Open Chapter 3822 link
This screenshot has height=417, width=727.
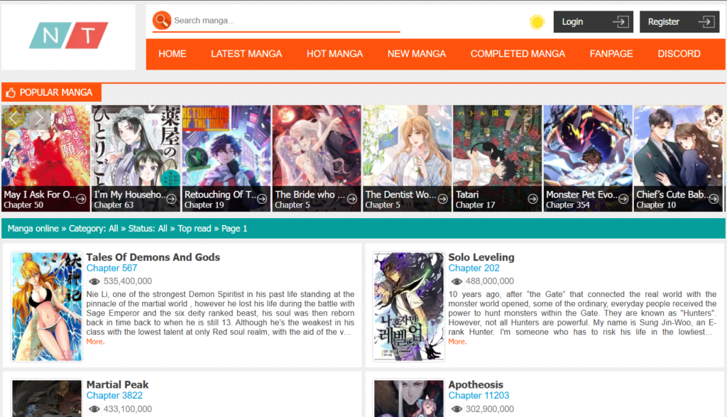(x=114, y=396)
